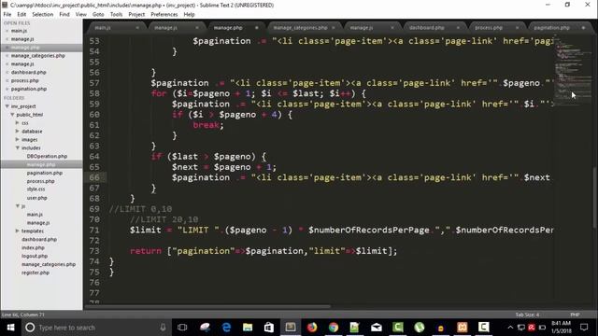This screenshot has width=598, height=336.
Task: Click the Cortana microphone icon
Action: coord(163,328)
